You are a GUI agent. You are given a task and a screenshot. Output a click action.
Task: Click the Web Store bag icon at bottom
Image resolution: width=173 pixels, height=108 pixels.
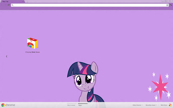pos(170,105)
